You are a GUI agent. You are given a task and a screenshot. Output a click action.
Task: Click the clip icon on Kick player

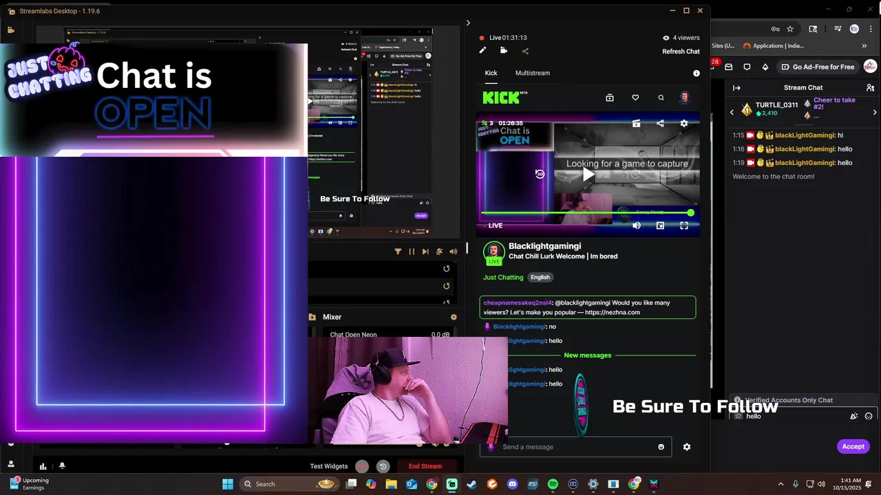pyautogui.click(x=636, y=124)
